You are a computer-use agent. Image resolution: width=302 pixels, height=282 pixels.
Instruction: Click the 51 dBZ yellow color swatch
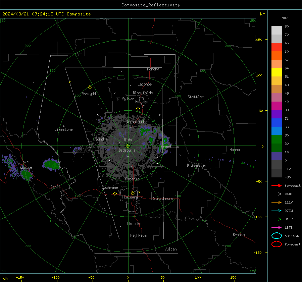(276, 72)
